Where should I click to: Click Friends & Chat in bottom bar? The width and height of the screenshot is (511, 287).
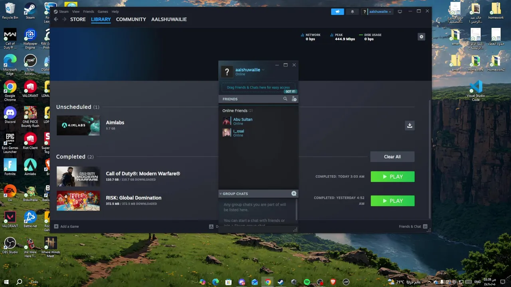[x=413, y=226]
